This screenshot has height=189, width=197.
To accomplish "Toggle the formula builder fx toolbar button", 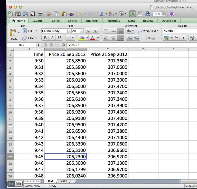I will coord(133,14).
